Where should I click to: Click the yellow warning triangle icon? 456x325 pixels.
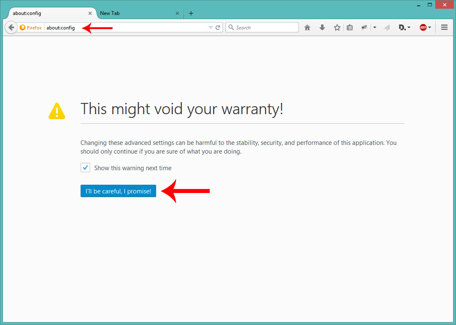point(57,111)
